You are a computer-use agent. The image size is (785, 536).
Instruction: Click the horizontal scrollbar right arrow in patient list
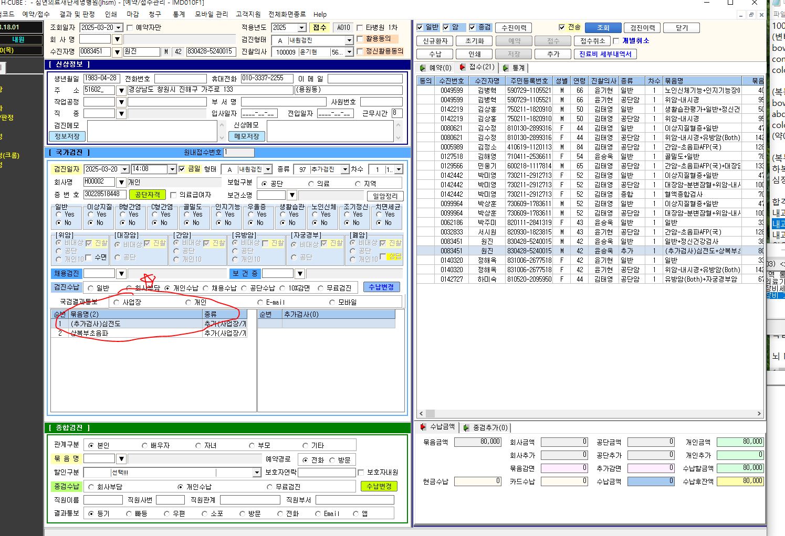pos(759,414)
